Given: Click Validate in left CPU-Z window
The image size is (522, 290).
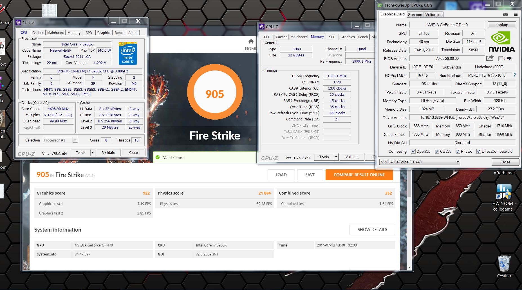Looking at the screenshot, I should pos(108,152).
